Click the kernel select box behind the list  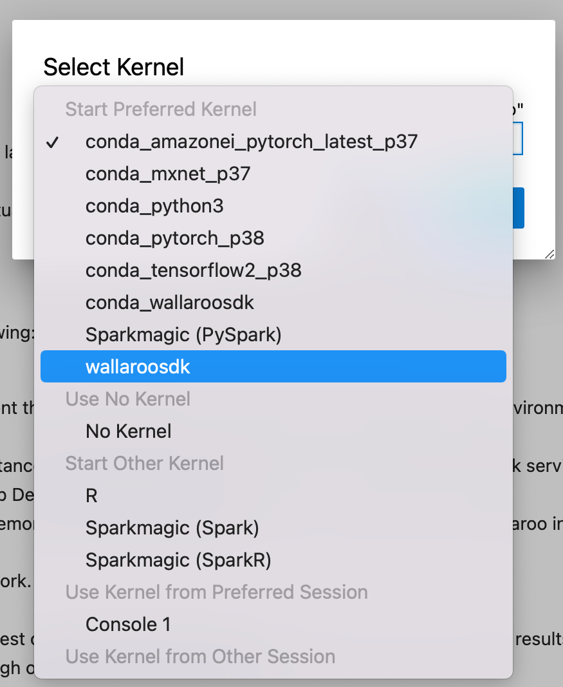518,138
